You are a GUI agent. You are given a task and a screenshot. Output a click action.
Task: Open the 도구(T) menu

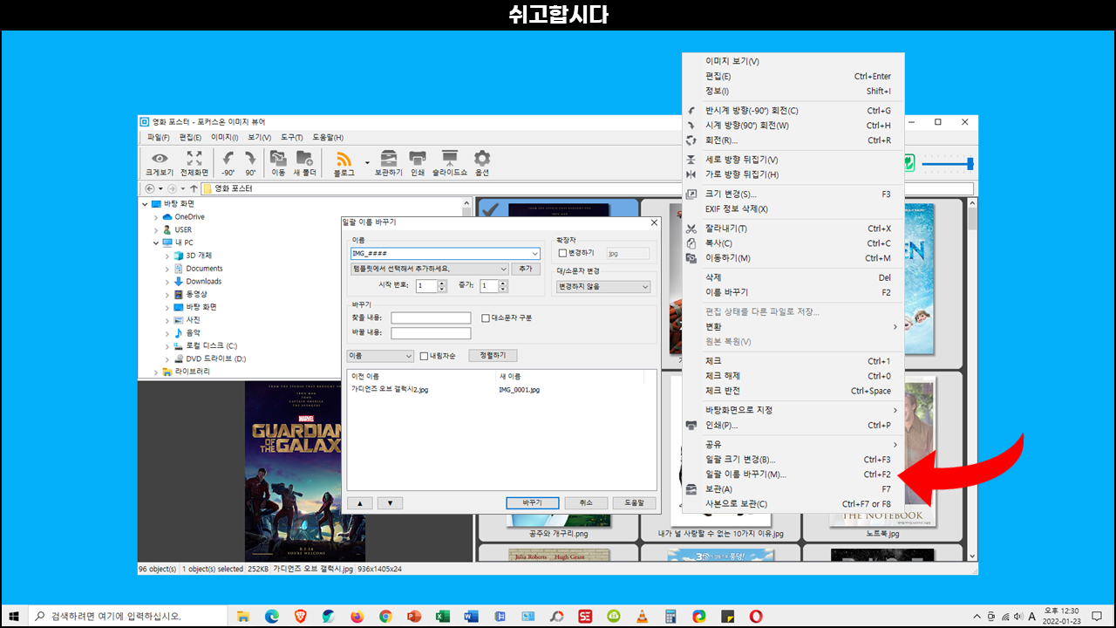291,137
